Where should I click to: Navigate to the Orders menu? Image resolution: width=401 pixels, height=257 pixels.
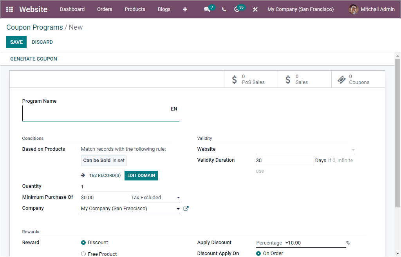(105, 9)
